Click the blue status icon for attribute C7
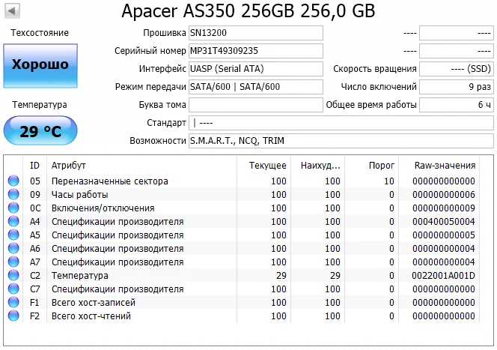Image resolution: width=497 pixels, height=350 pixels. pyautogui.click(x=13, y=289)
